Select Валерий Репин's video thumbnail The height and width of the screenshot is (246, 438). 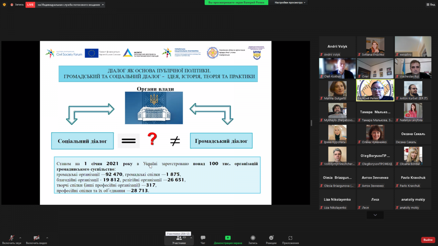375,90
